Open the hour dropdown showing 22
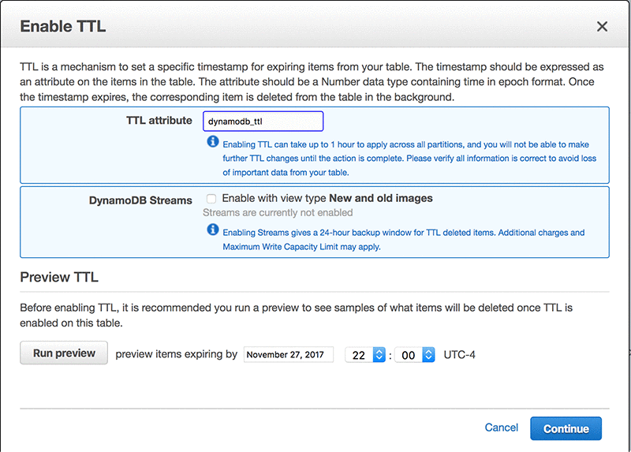 [366, 355]
